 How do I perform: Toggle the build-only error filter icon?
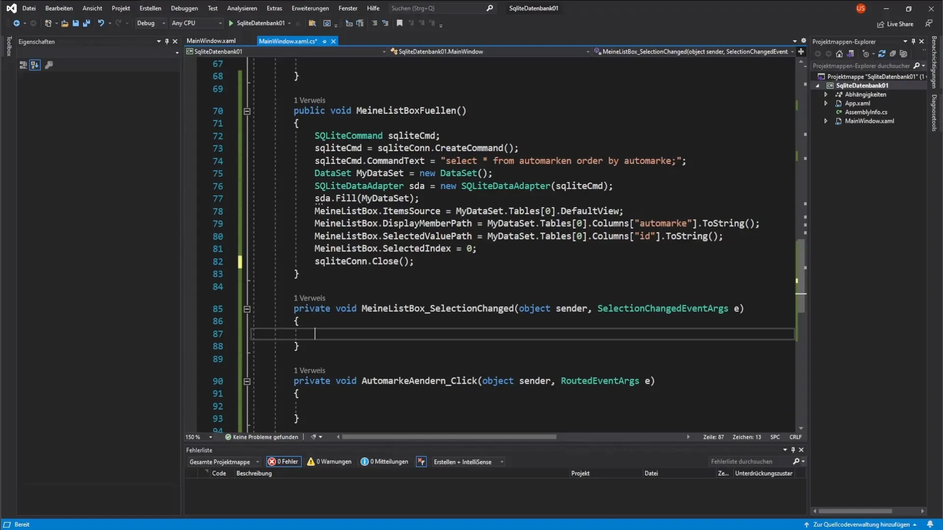[421, 462]
